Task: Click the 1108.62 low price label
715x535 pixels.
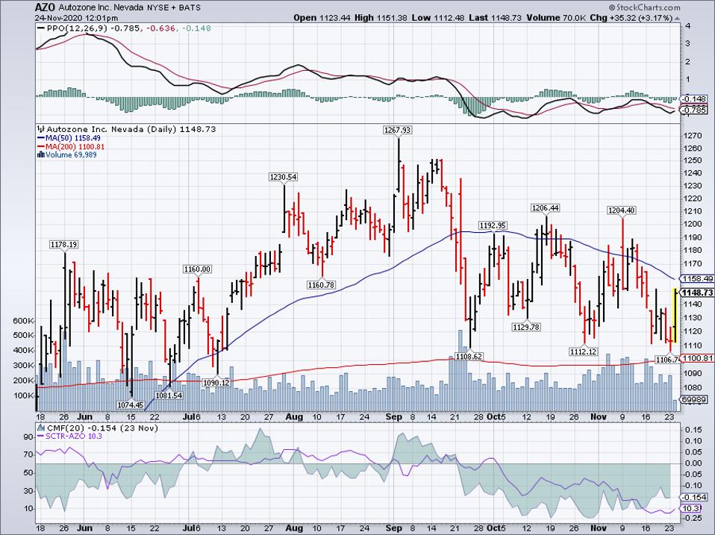Action: tap(469, 357)
